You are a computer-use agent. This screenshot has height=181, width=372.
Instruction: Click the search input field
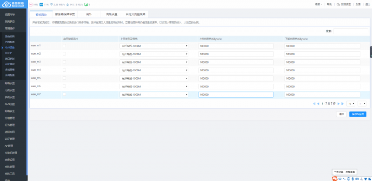point(351,31)
